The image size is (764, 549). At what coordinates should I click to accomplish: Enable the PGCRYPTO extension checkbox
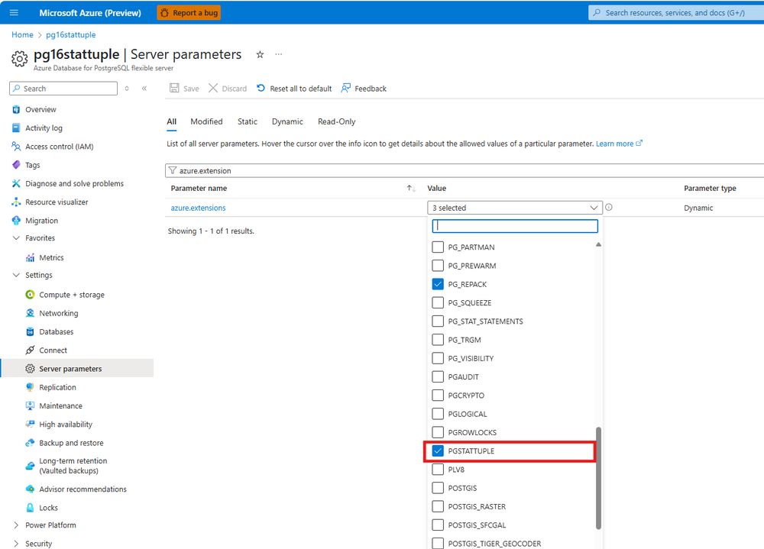(x=438, y=395)
